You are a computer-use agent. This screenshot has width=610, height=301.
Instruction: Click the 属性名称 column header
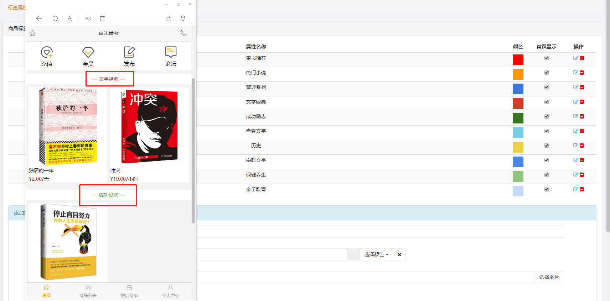[x=256, y=47]
